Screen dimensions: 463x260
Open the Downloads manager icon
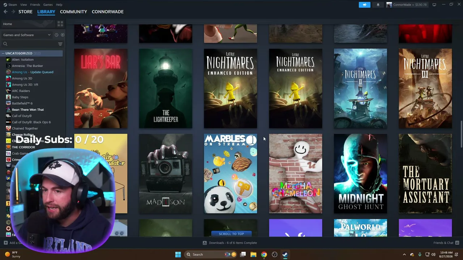205,243
